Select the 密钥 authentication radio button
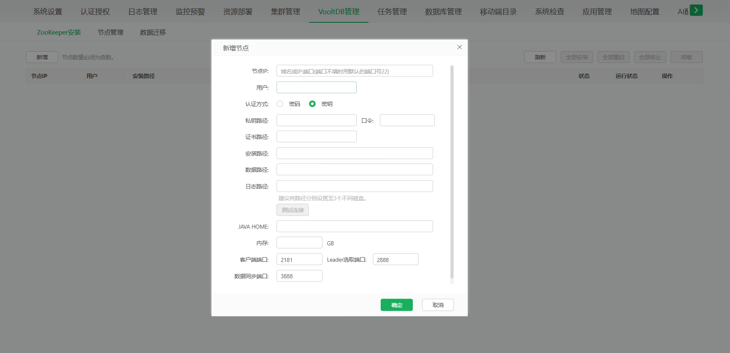Screen dimensions: 730x353 tap(312, 104)
